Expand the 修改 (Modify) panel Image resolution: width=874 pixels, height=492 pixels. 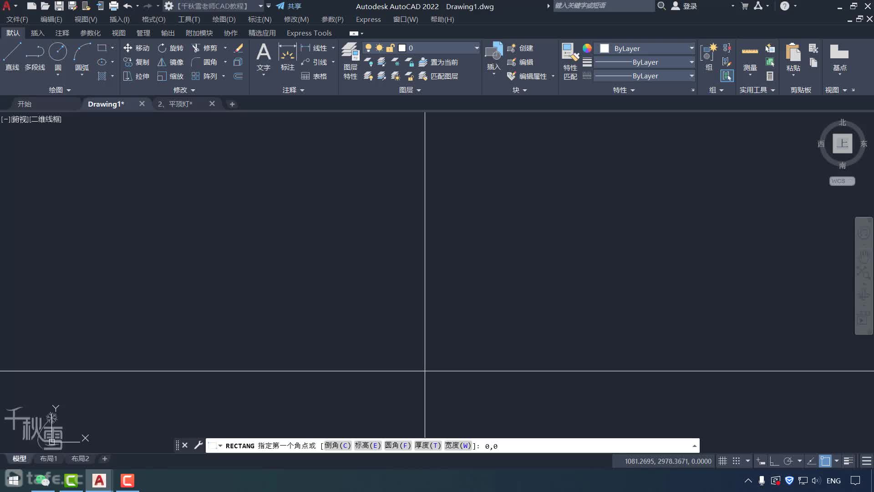(184, 90)
